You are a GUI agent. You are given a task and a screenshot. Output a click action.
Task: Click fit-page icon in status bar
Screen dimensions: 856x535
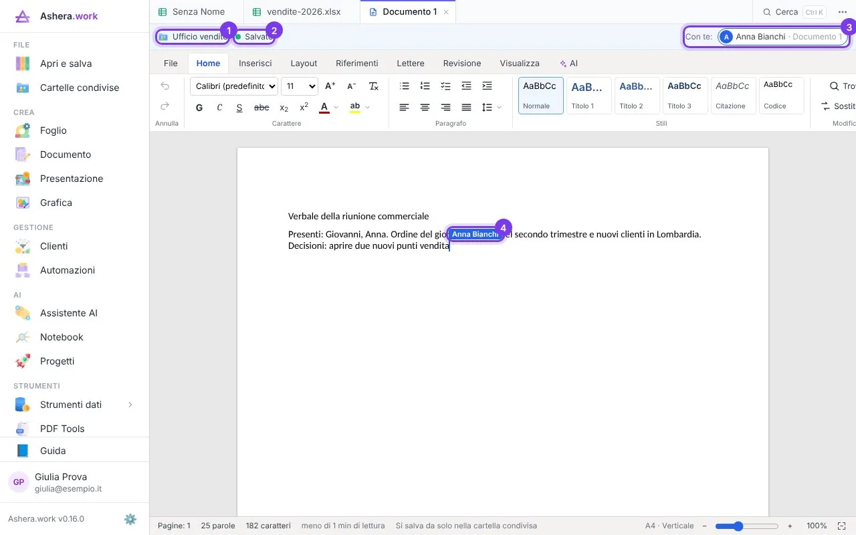[x=841, y=526]
